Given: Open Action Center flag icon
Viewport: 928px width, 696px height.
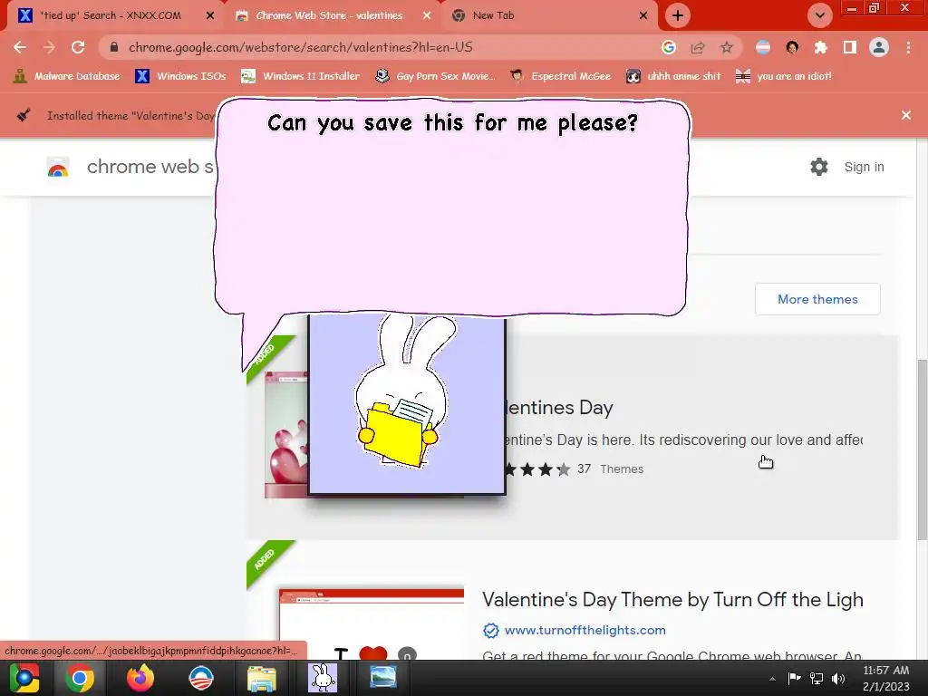Looking at the screenshot, I should pyautogui.click(x=794, y=678).
